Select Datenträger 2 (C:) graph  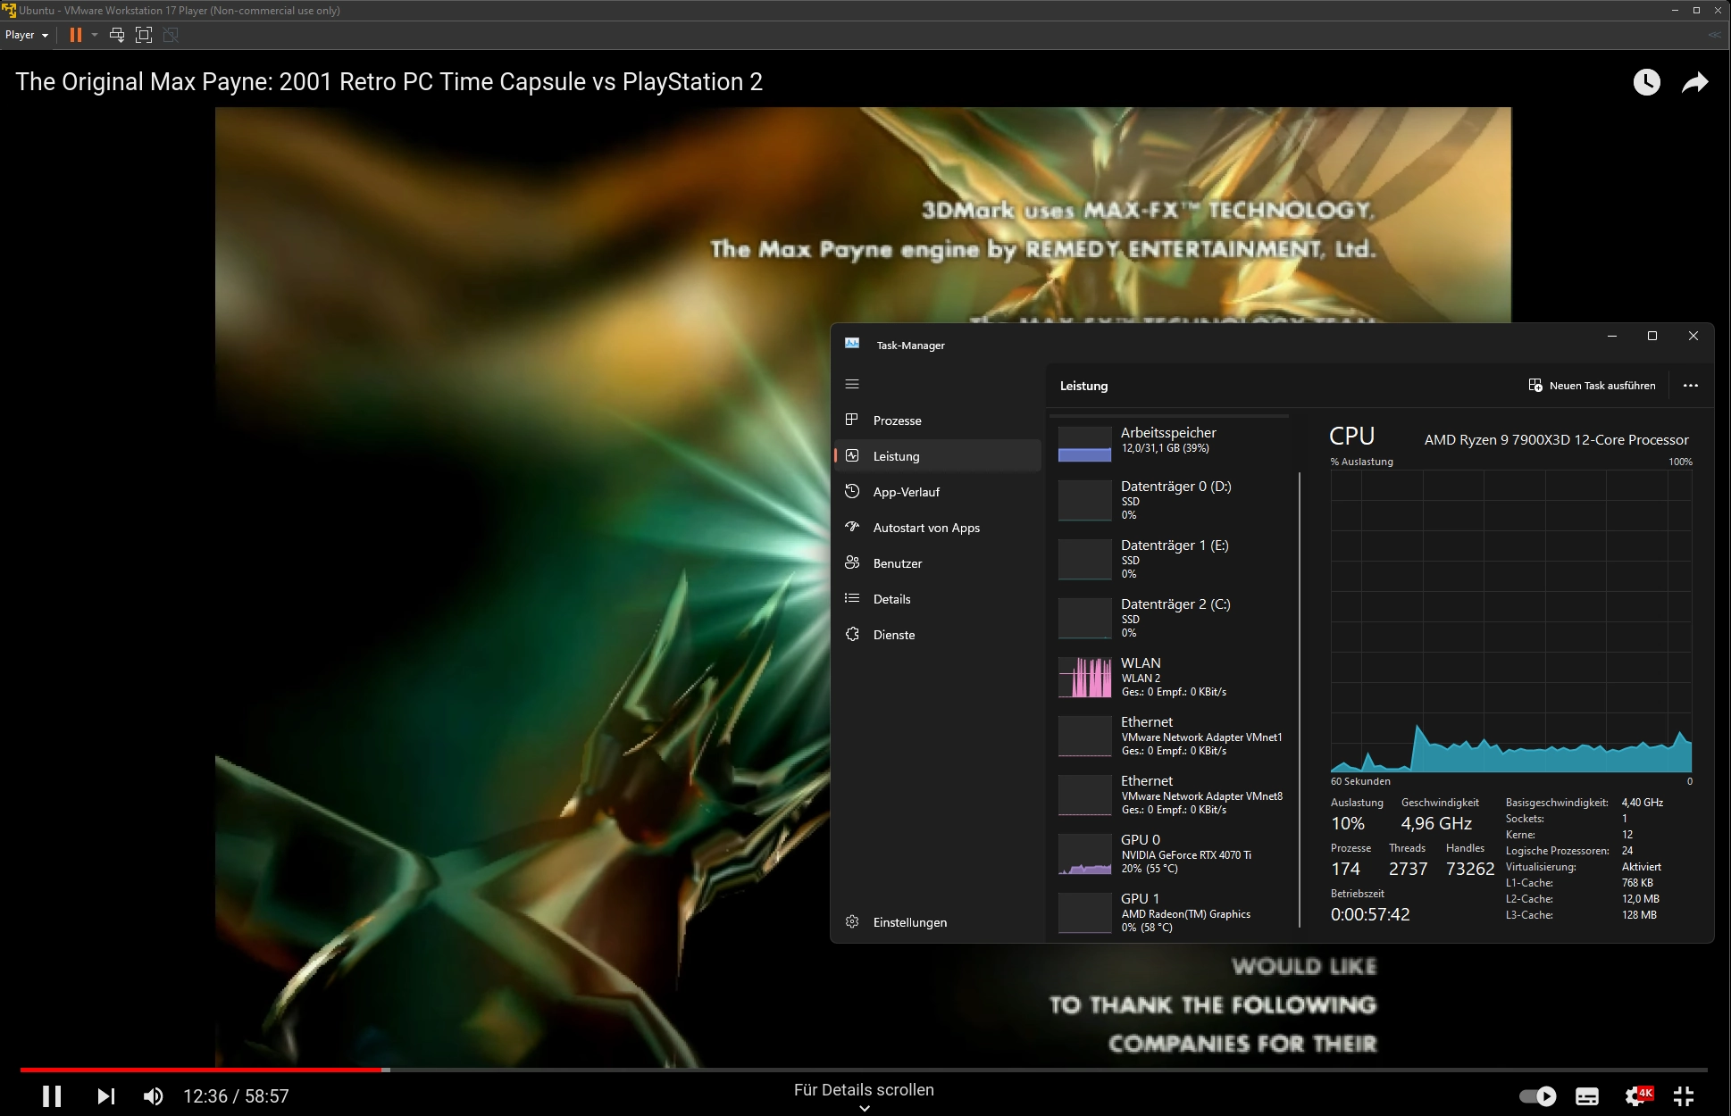coord(1172,618)
